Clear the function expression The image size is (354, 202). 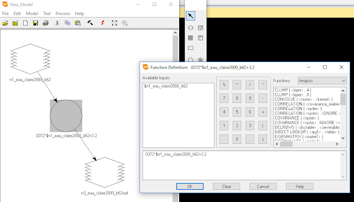(226, 187)
